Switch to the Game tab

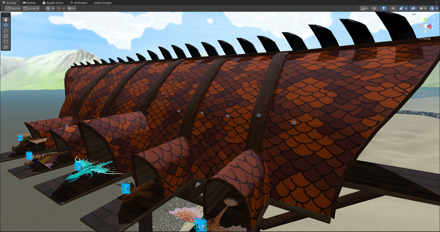click(29, 3)
